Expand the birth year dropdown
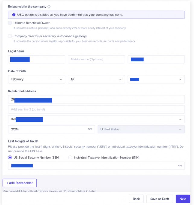The width and height of the screenshot is (194, 205). [x=156, y=79]
